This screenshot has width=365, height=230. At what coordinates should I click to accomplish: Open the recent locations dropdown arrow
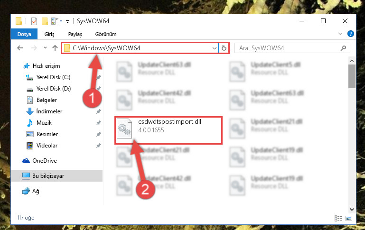click(x=45, y=48)
